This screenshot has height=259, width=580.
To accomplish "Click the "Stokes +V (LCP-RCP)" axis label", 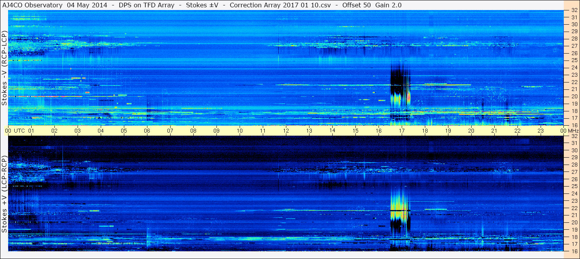I will coord(4,194).
